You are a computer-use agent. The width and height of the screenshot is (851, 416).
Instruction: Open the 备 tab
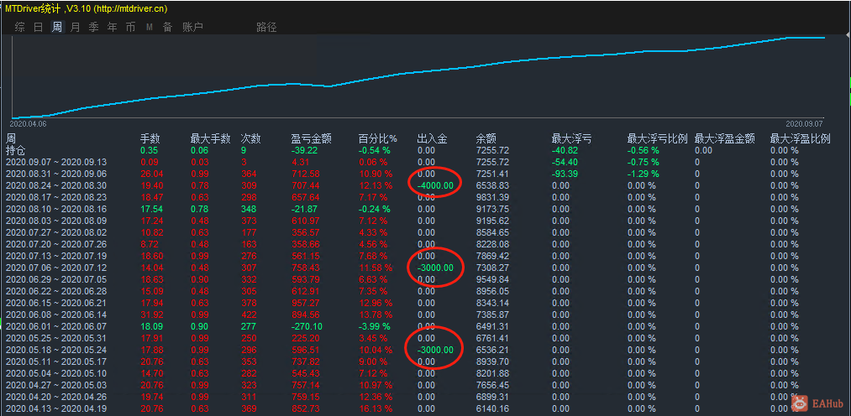click(168, 27)
